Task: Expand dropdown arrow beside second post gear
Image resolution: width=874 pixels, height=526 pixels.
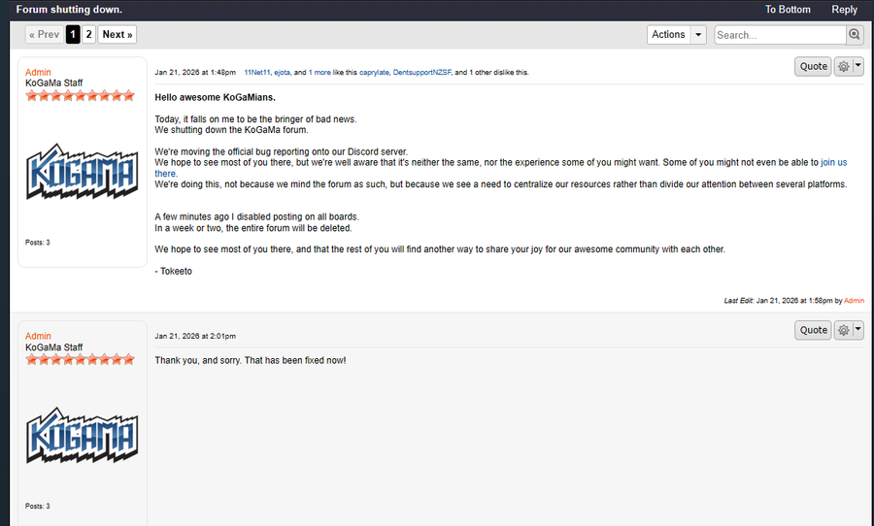Action: pyautogui.click(x=857, y=330)
